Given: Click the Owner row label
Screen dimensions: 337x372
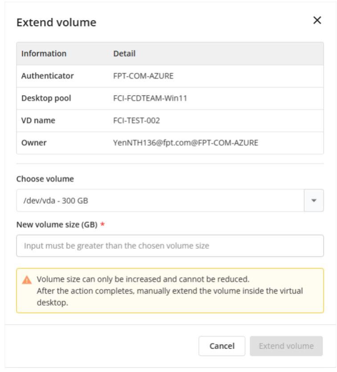Looking at the screenshot, I should coord(34,143).
